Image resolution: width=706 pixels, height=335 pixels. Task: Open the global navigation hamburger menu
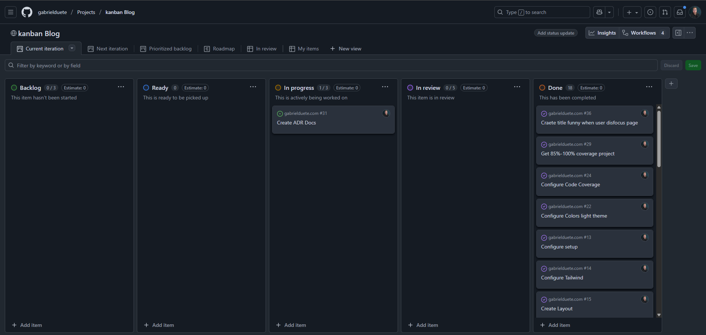point(11,12)
